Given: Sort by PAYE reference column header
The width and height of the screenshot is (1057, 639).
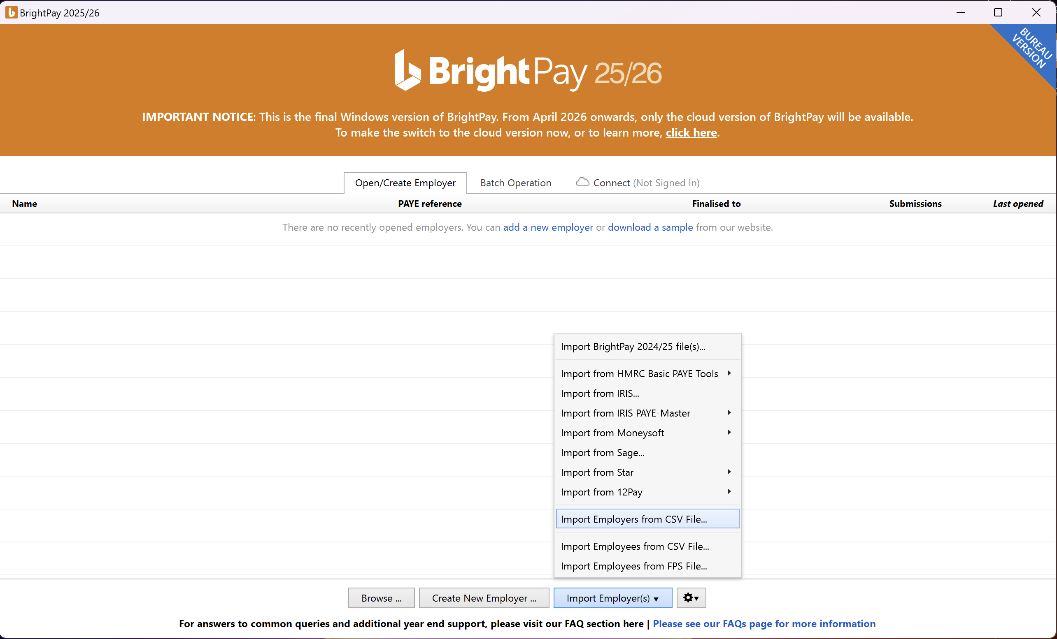Looking at the screenshot, I should pyautogui.click(x=429, y=204).
